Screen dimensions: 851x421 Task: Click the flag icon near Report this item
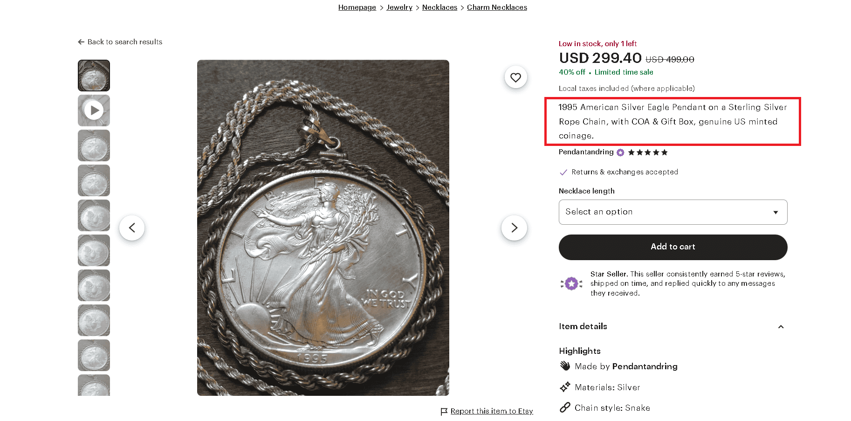pyautogui.click(x=444, y=411)
